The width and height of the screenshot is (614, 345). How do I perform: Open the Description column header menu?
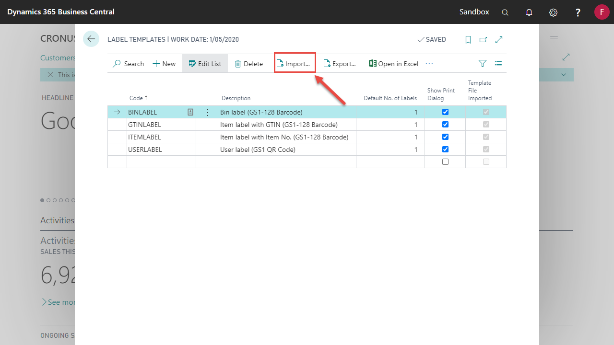[236, 98]
